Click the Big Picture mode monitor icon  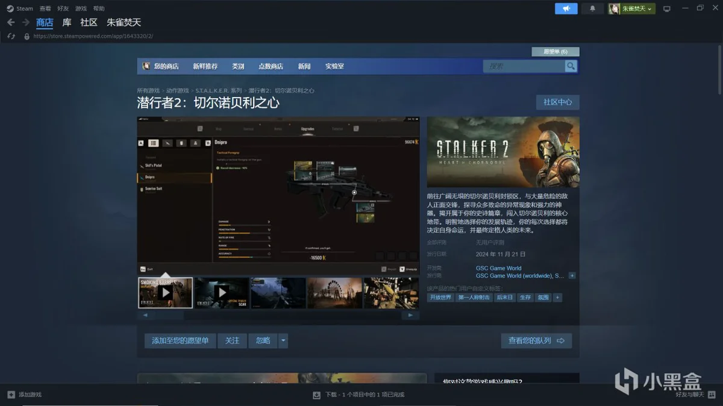666,8
